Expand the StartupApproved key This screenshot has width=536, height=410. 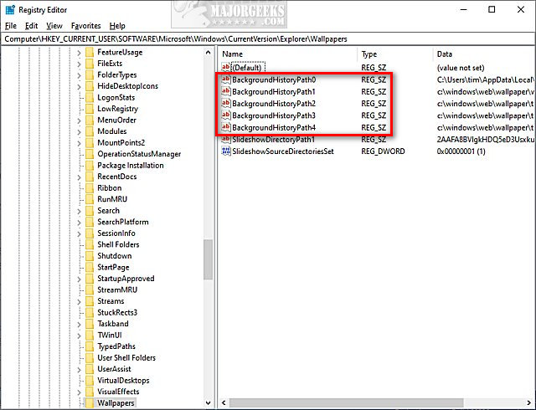click(x=79, y=279)
